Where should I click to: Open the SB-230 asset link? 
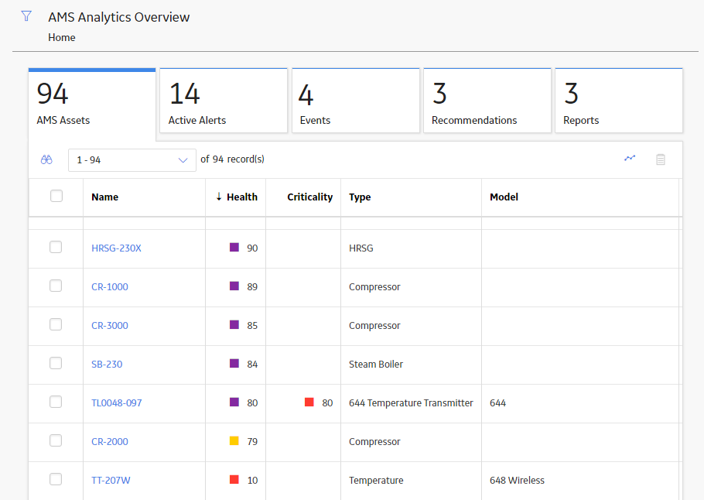pyautogui.click(x=107, y=364)
